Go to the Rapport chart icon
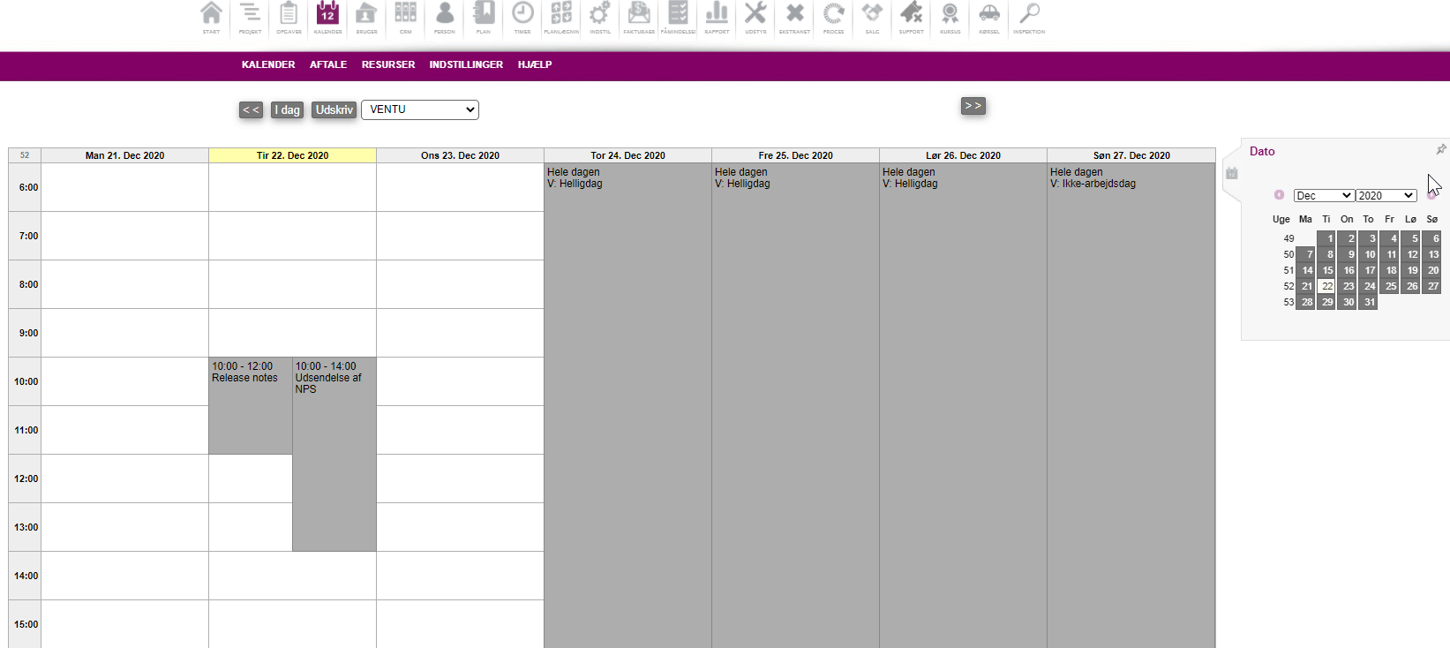The image size is (1450, 648). (717, 17)
